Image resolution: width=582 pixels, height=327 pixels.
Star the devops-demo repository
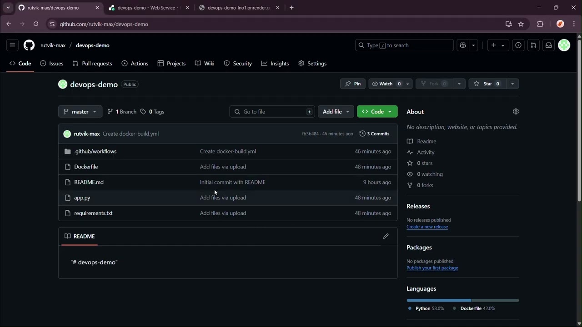coord(487,84)
